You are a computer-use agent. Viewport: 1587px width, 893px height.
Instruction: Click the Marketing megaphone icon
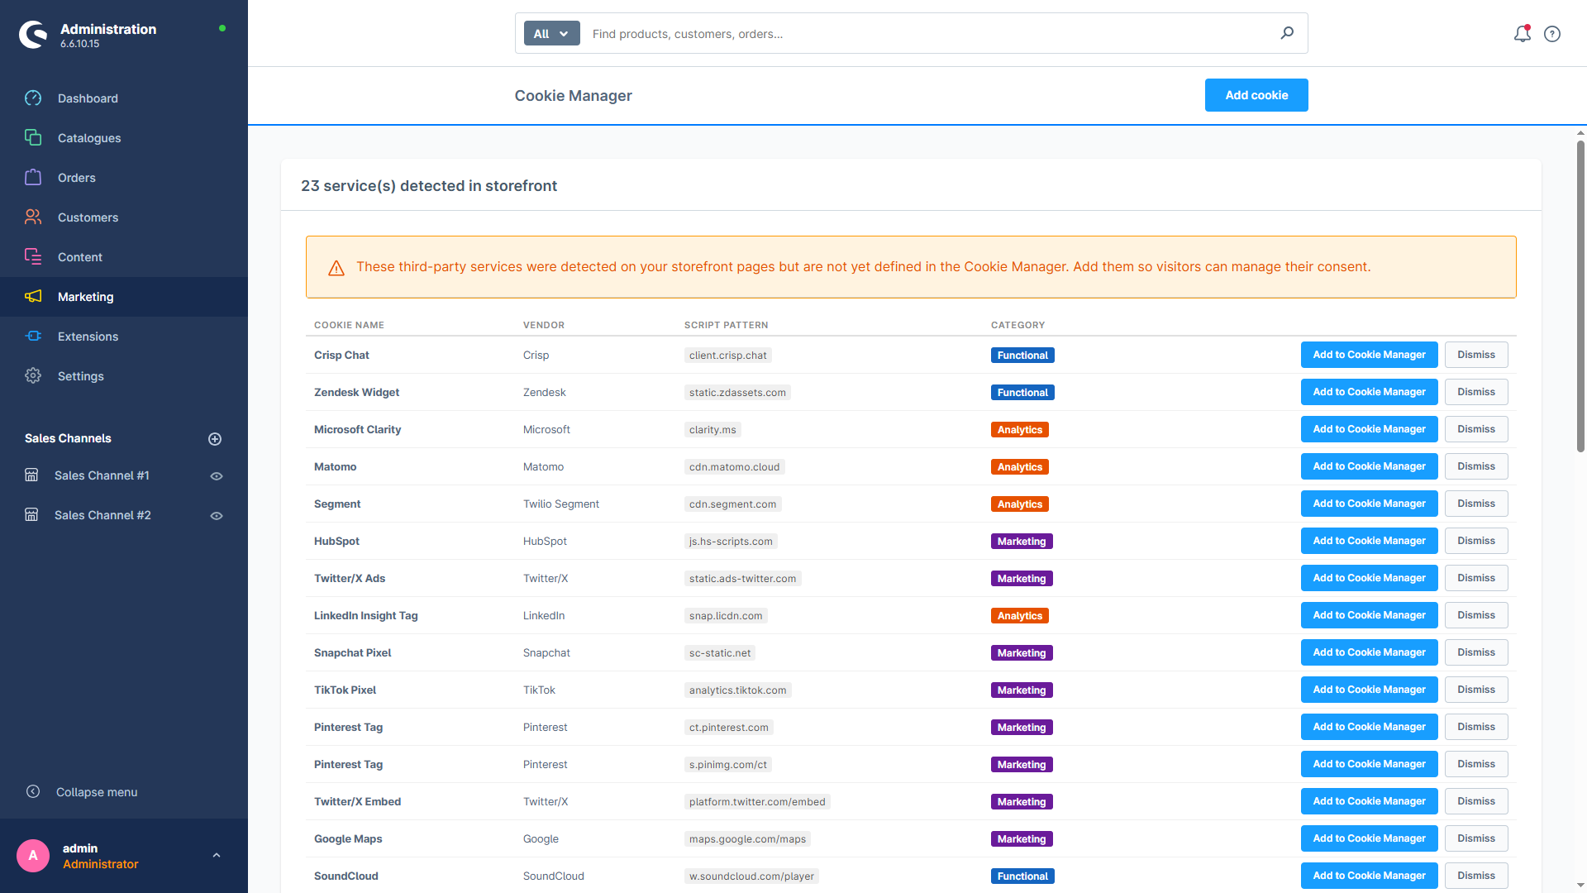point(33,297)
